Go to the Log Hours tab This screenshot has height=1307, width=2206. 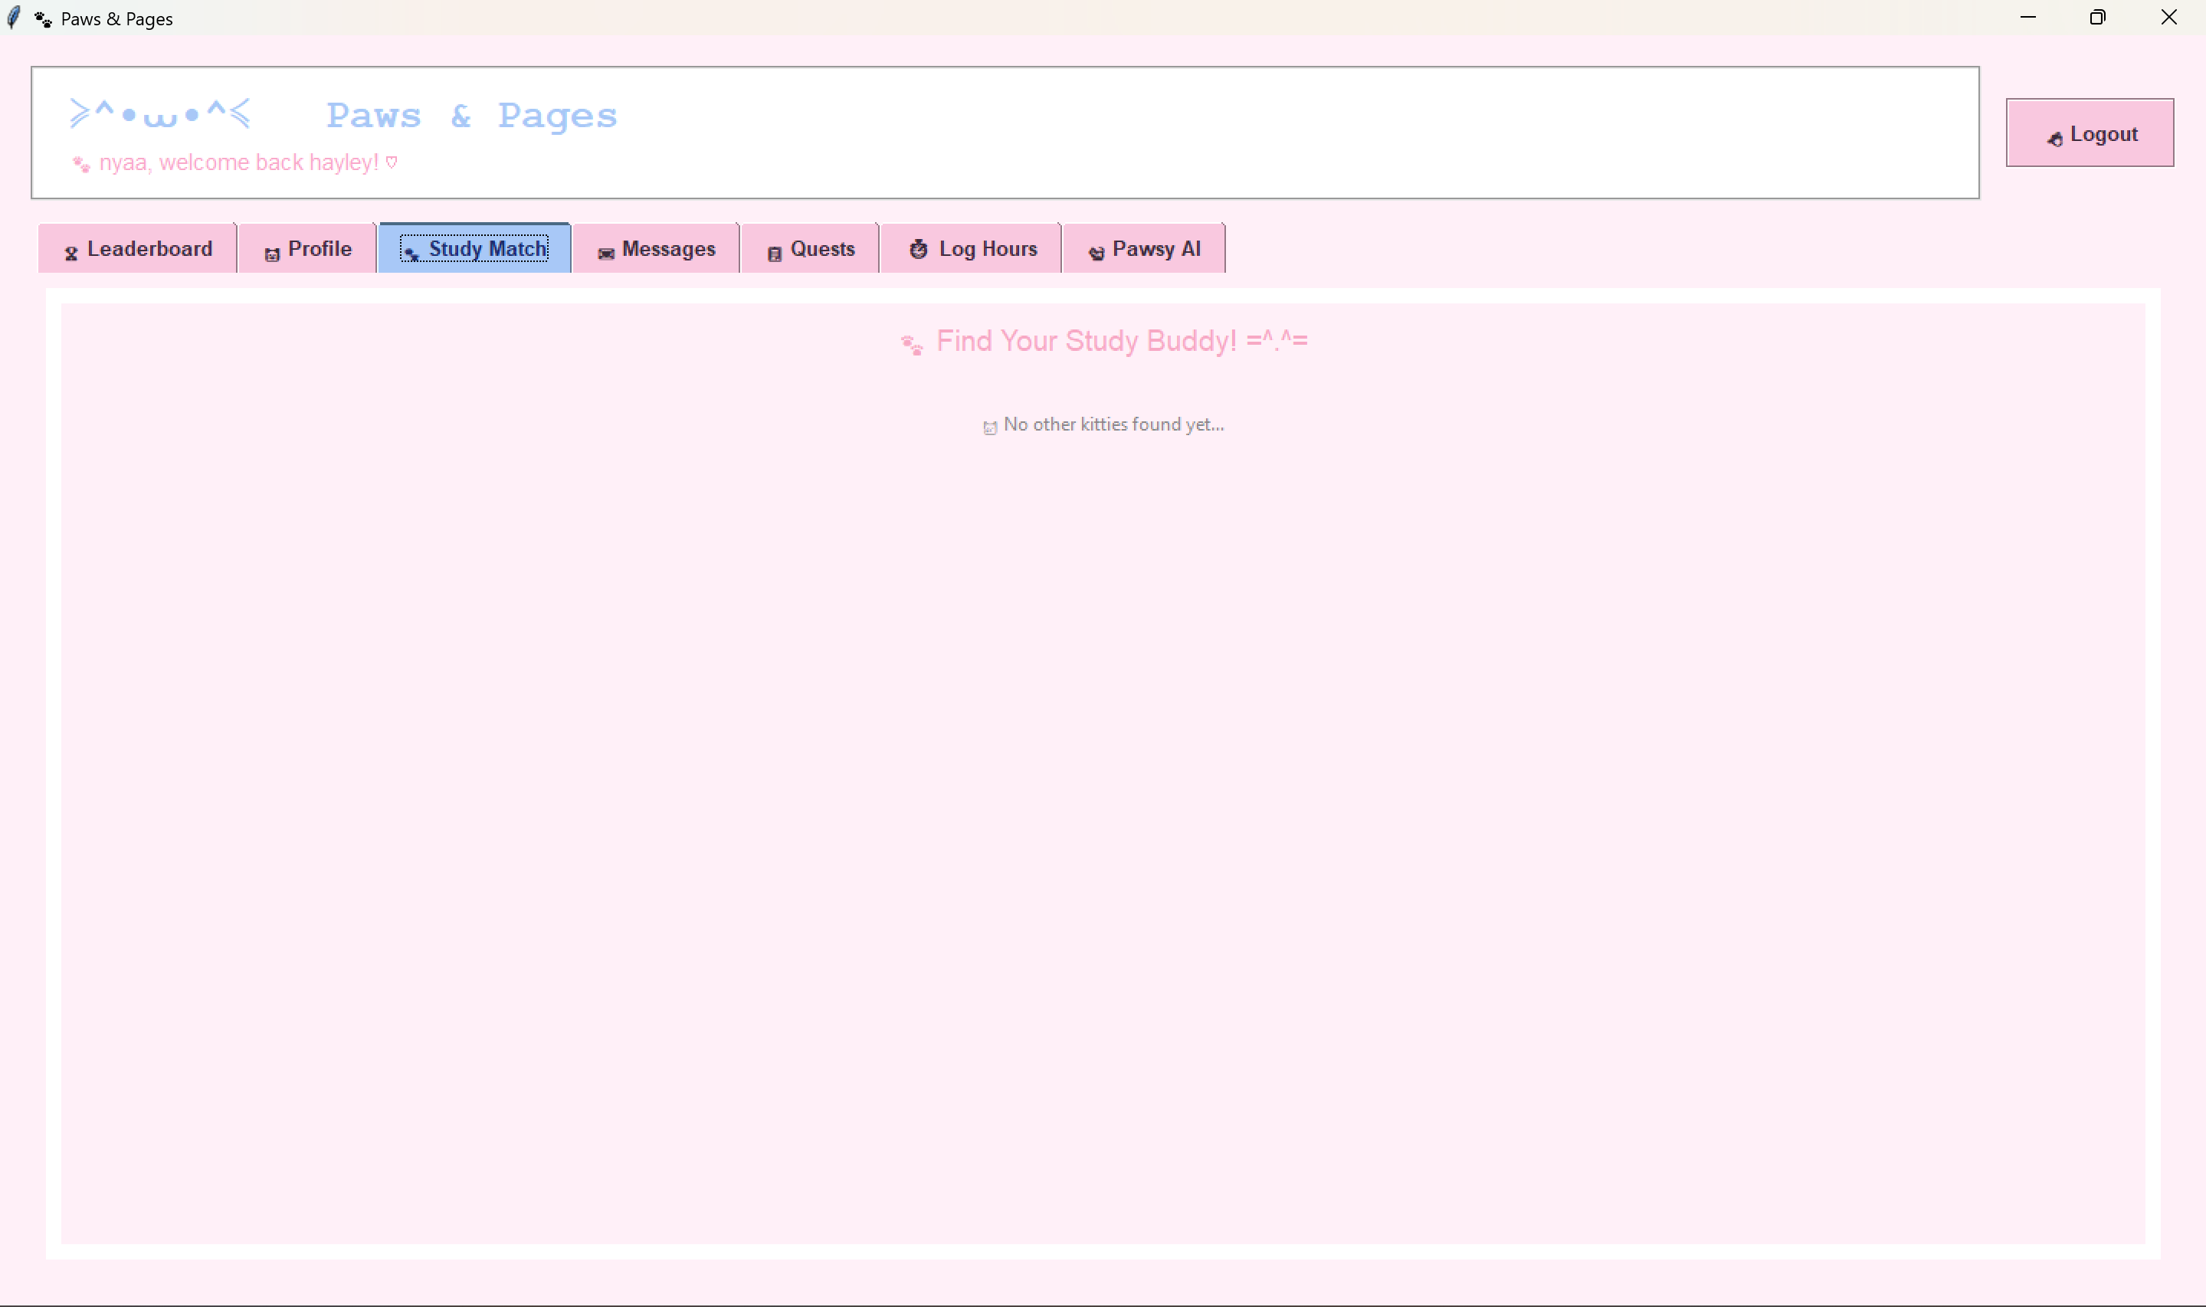(972, 249)
